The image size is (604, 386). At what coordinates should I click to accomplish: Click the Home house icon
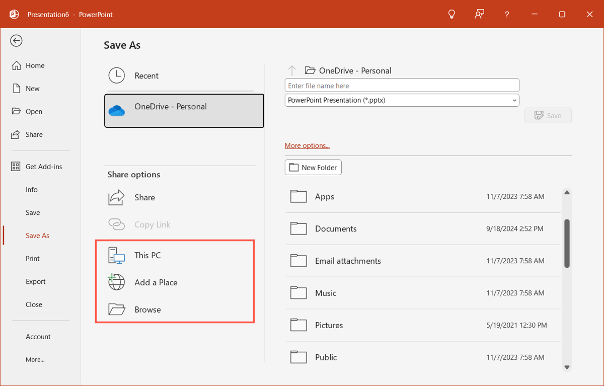click(16, 65)
